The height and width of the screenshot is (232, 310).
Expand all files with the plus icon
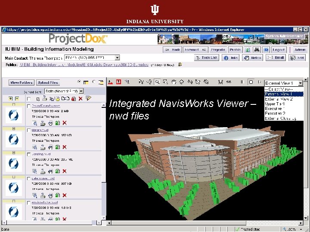[10, 98]
